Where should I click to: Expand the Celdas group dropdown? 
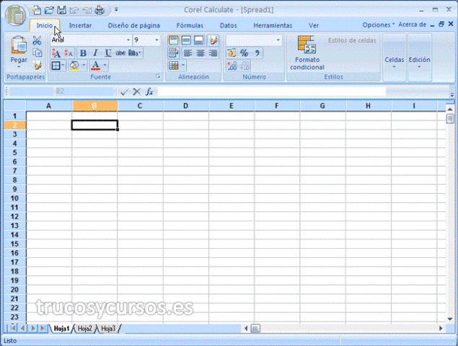[x=394, y=67]
